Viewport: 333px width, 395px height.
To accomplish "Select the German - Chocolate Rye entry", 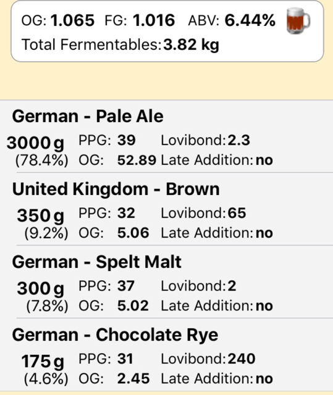I will point(166,355).
